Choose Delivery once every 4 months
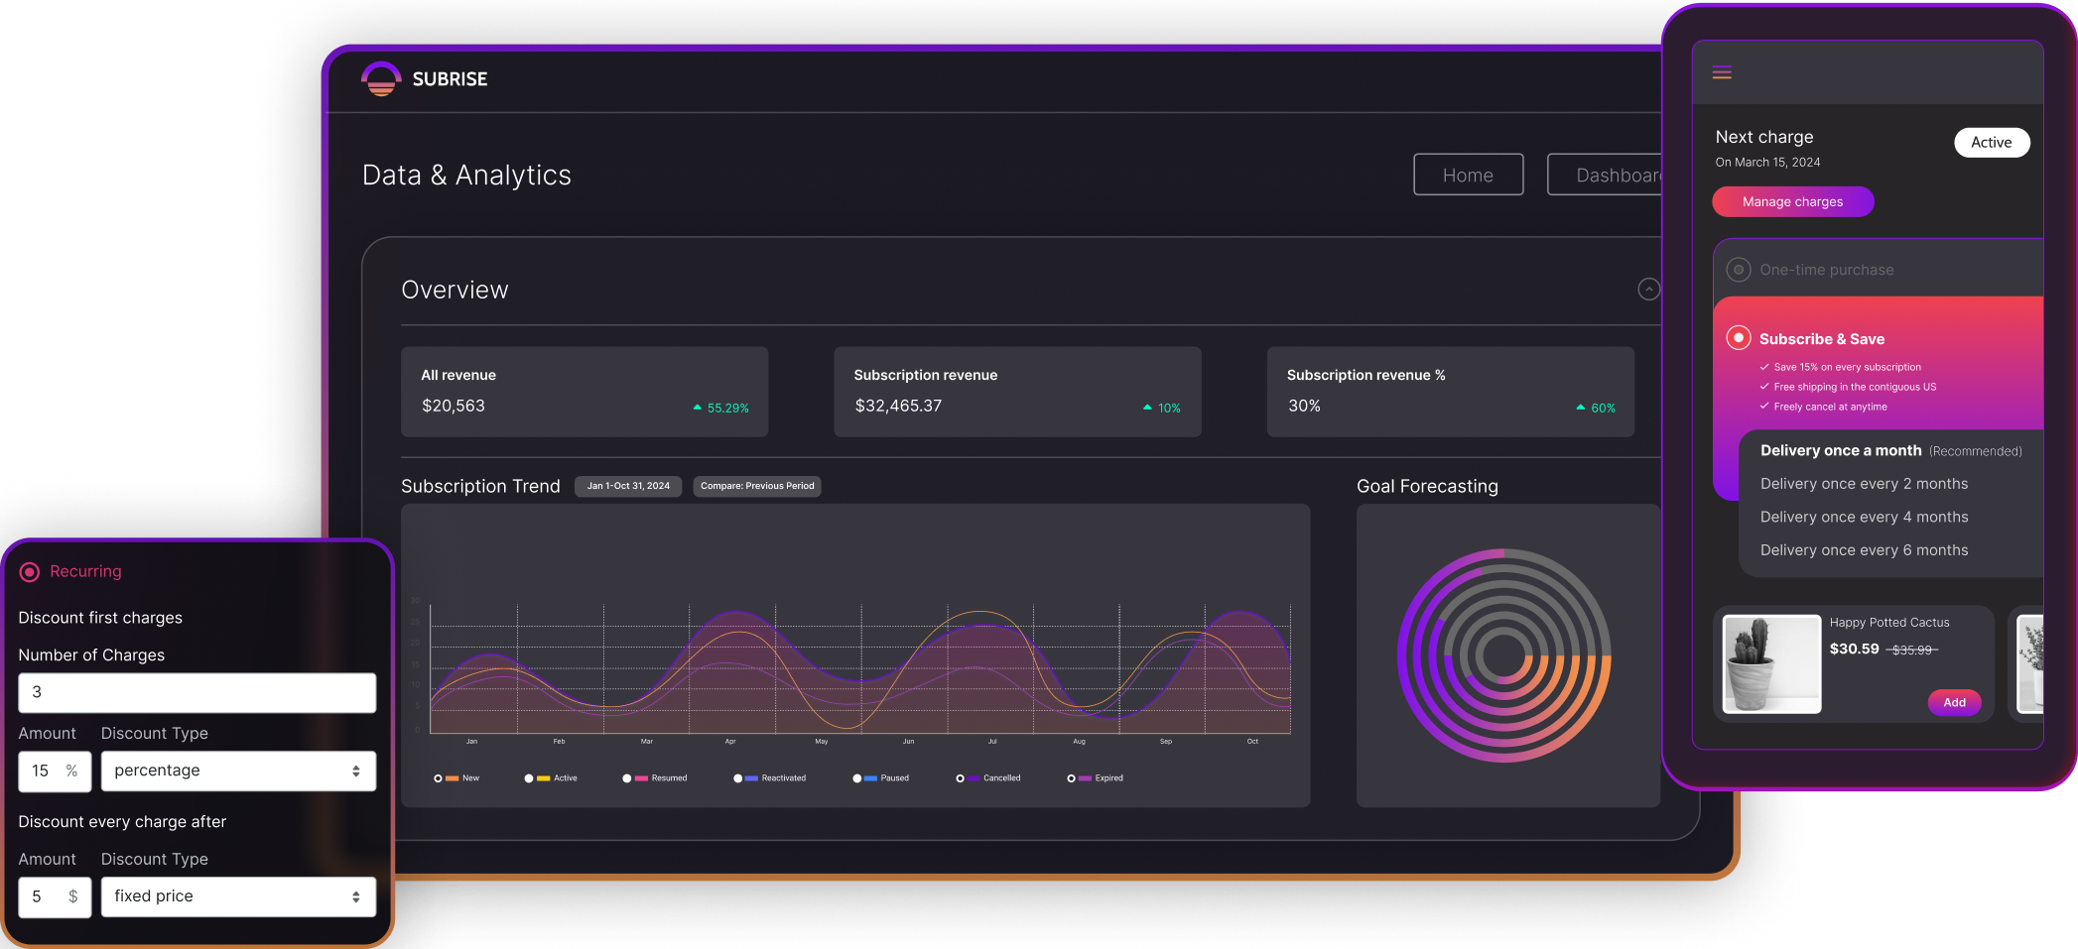 coord(1864,517)
